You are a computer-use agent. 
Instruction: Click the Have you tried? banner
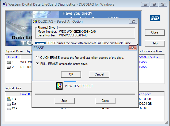(x=77, y=13)
